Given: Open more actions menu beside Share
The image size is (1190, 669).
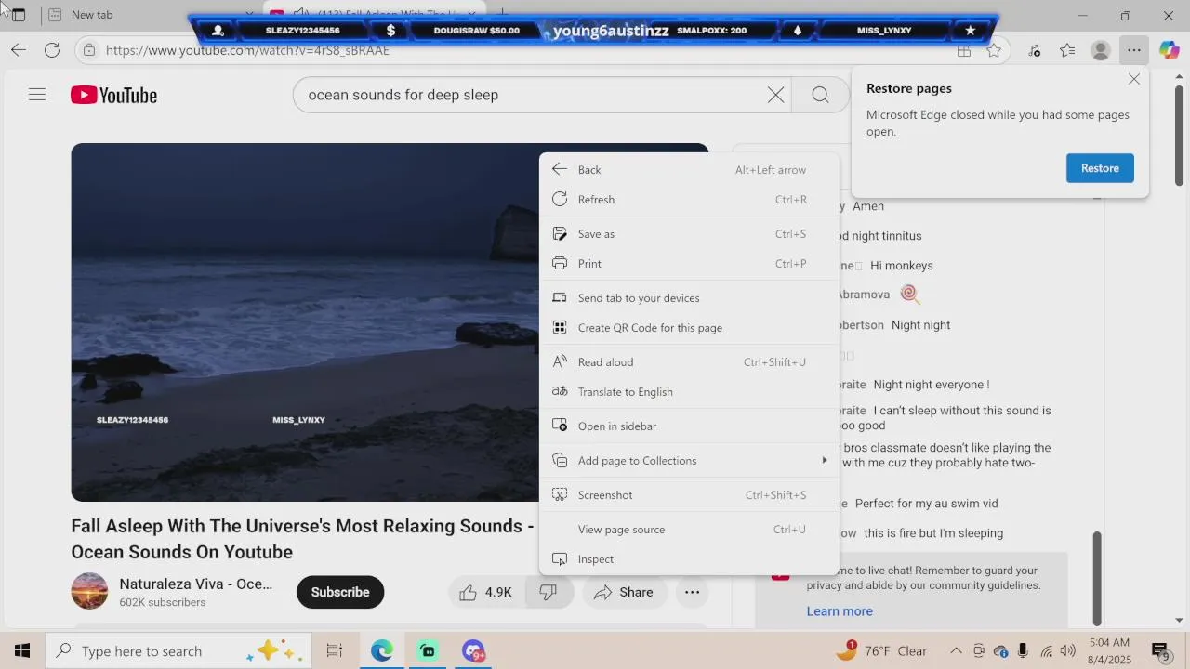Looking at the screenshot, I should coord(693,592).
